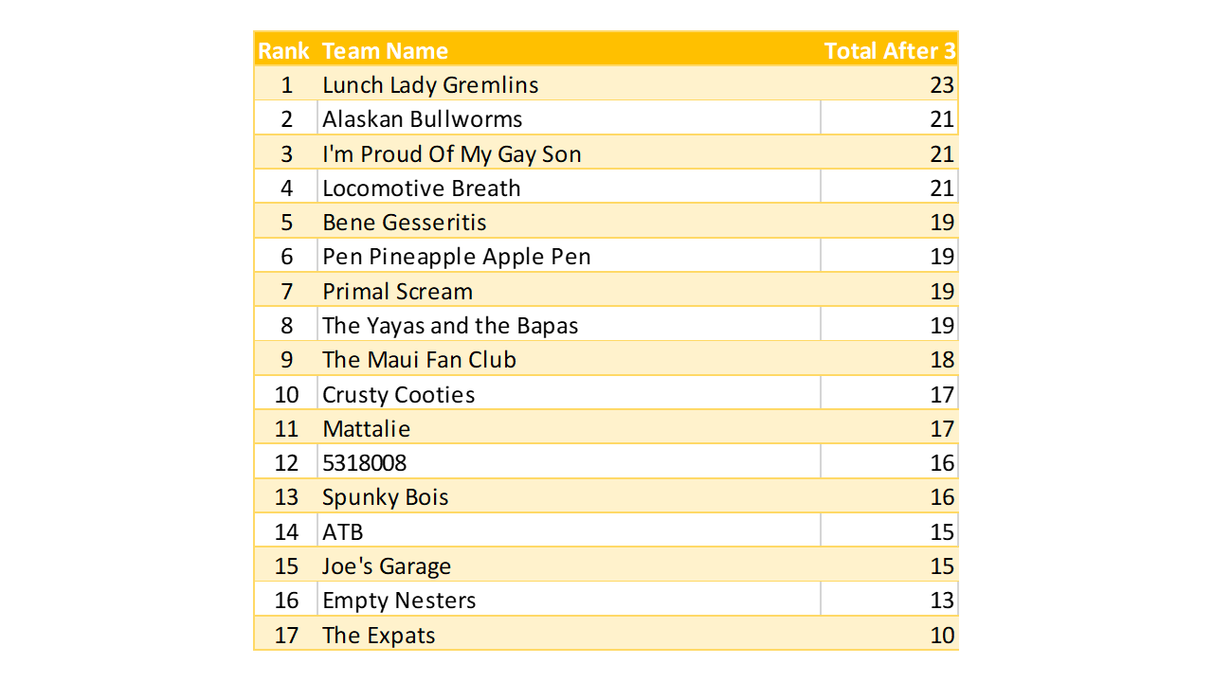The image size is (1213, 682).
Task: Select the Spunky Bois cell
Action: (x=385, y=497)
